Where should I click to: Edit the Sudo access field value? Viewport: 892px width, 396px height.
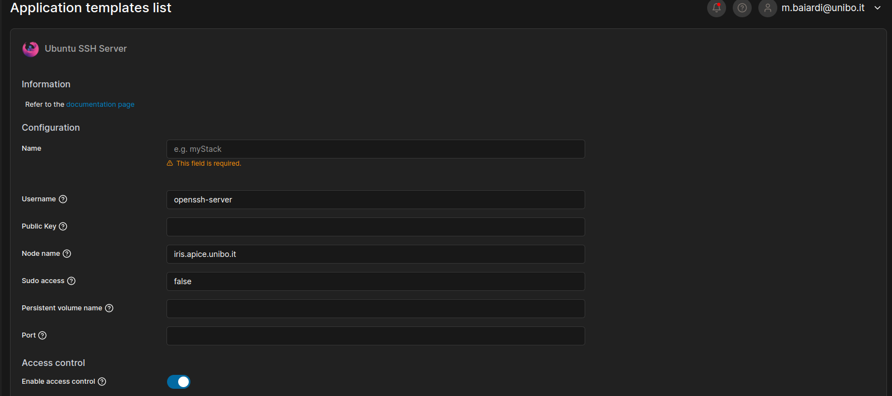[375, 281]
